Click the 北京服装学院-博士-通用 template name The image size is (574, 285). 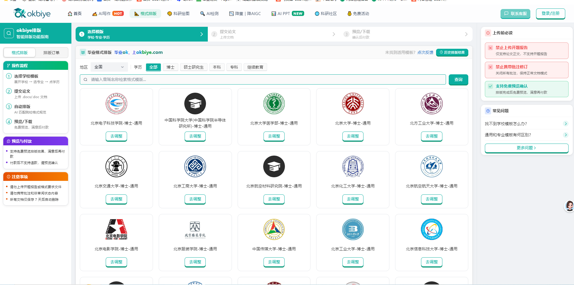pyautogui.click(x=195, y=249)
